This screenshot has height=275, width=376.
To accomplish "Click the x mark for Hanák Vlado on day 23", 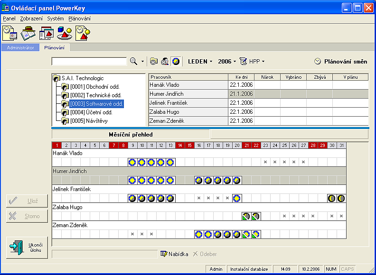I will [x=265, y=162].
